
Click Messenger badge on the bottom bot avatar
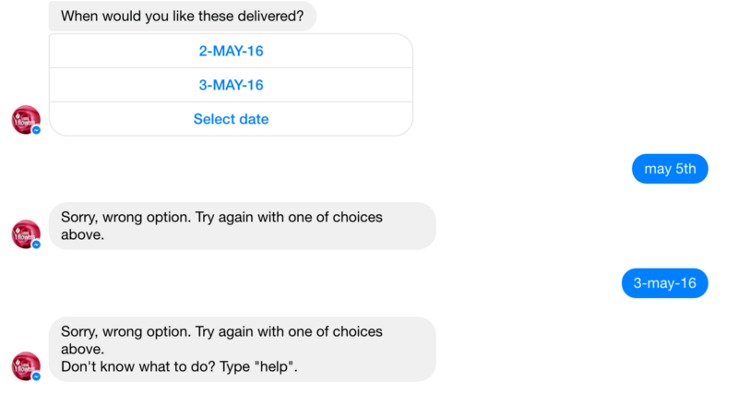[x=36, y=376]
